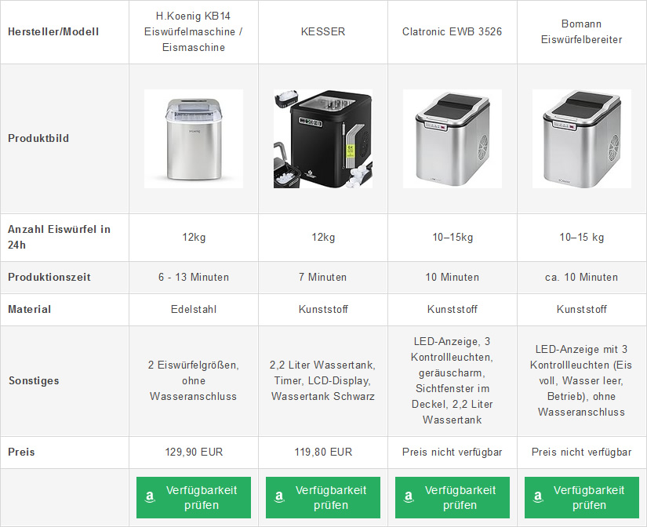Click Amazon icon in Bomann availability button
Image resolution: width=647 pixels, height=527 pixels.
click(x=539, y=497)
